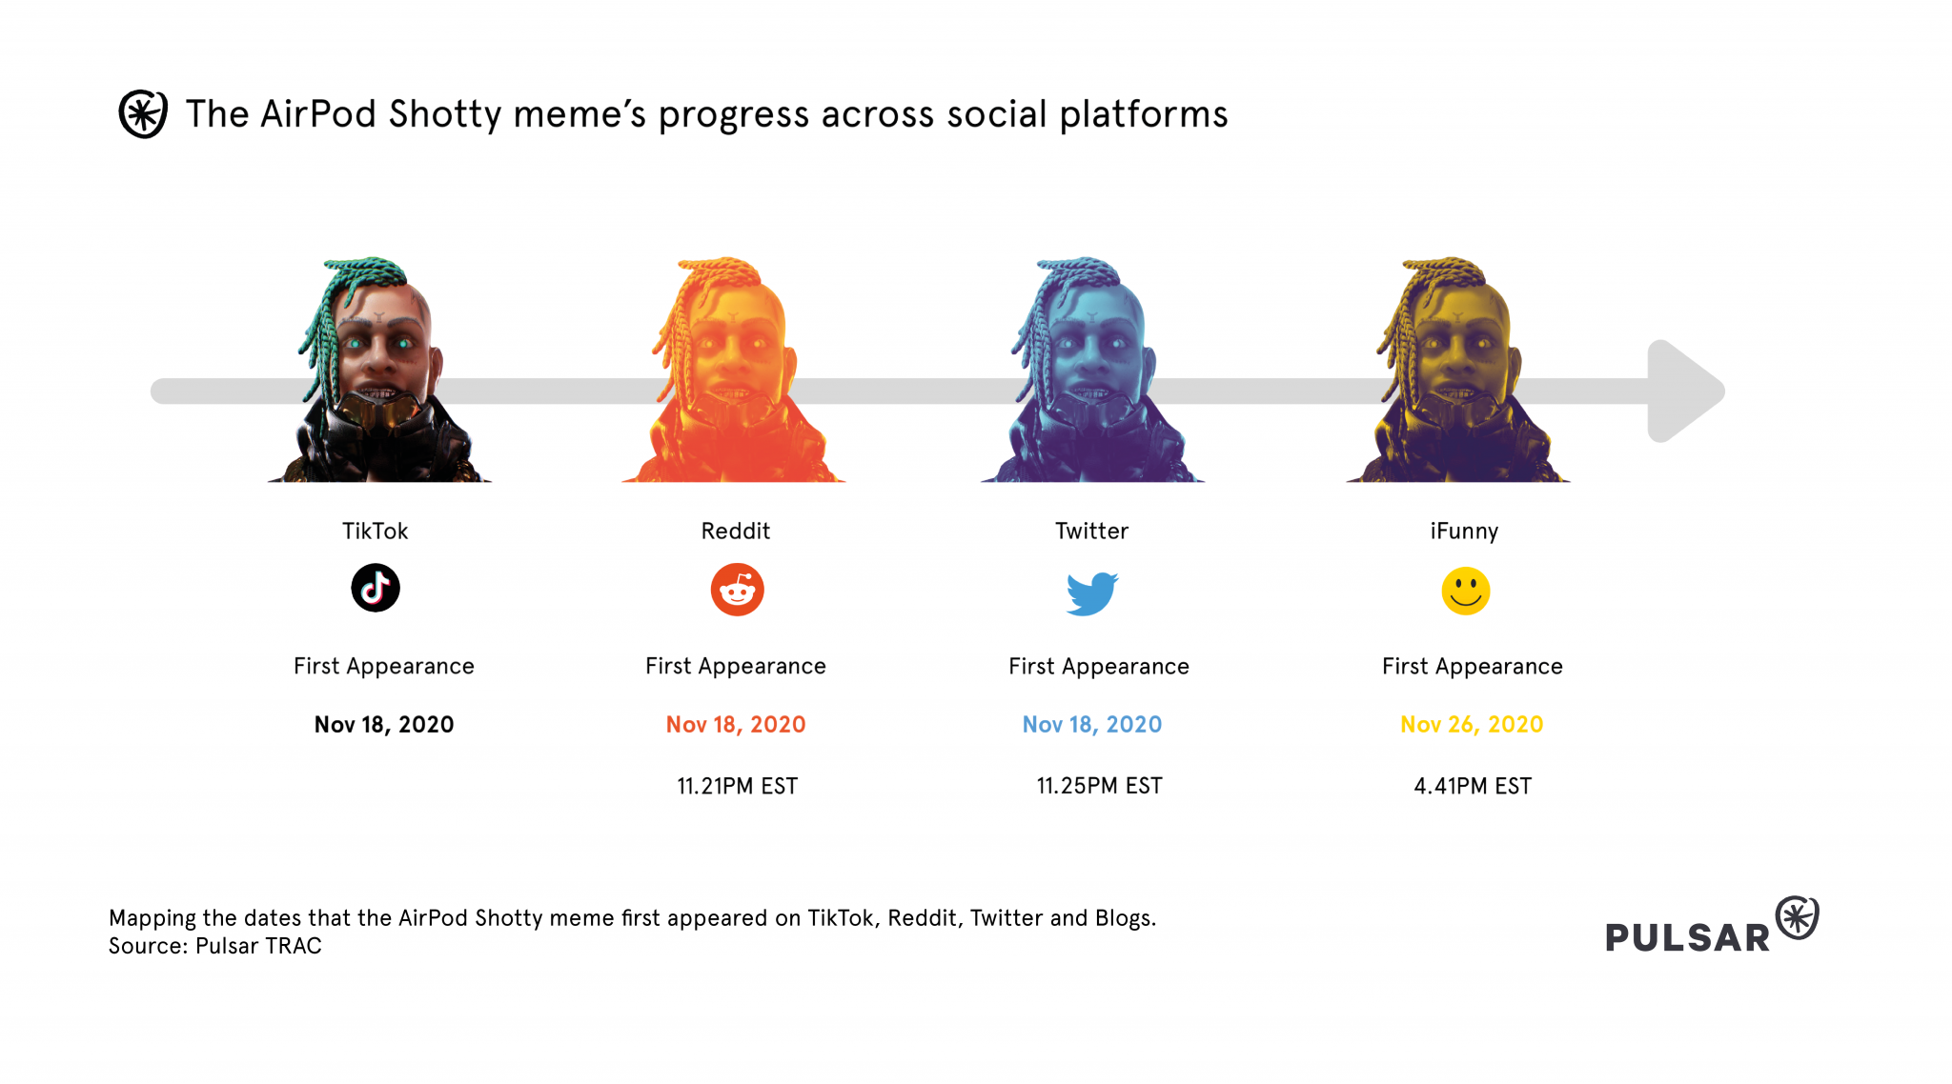This screenshot has height=1084, width=1952.
Task: Click the gray timeline arrowhead
Action: click(1683, 391)
